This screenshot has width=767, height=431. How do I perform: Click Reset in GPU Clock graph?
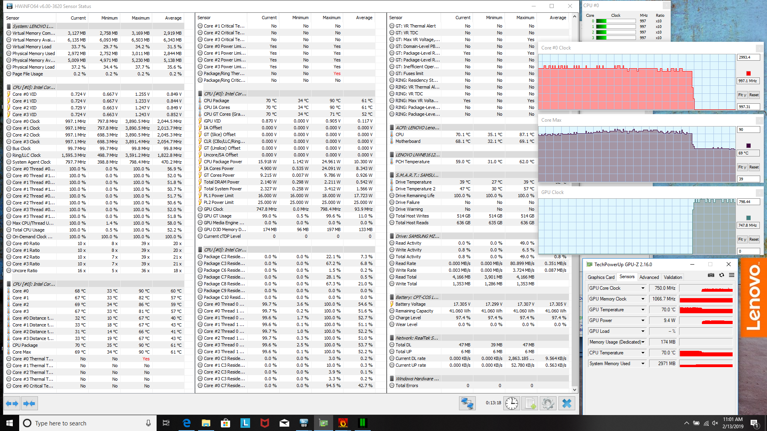(x=754, y=239)
